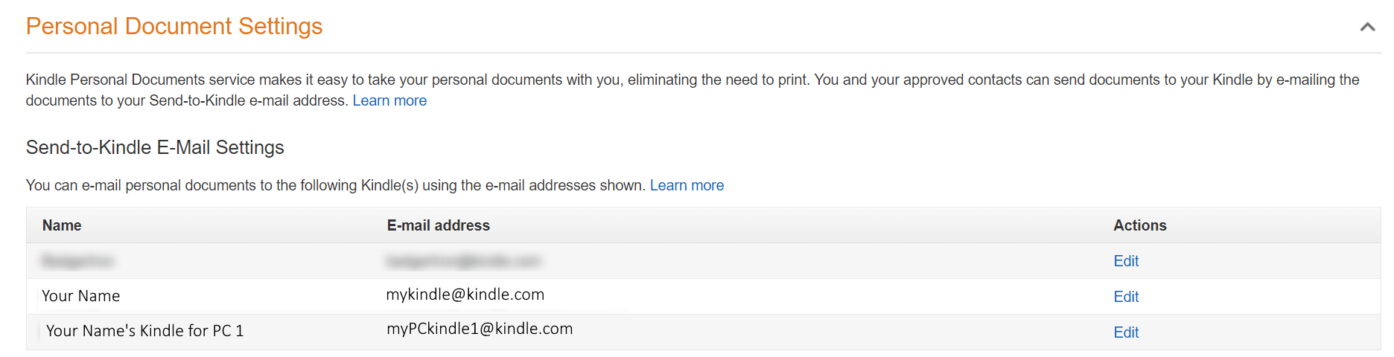Screen dimensions: 1394x357
Task: Select the Personal Document Settings heading
Action: (174, 26)
